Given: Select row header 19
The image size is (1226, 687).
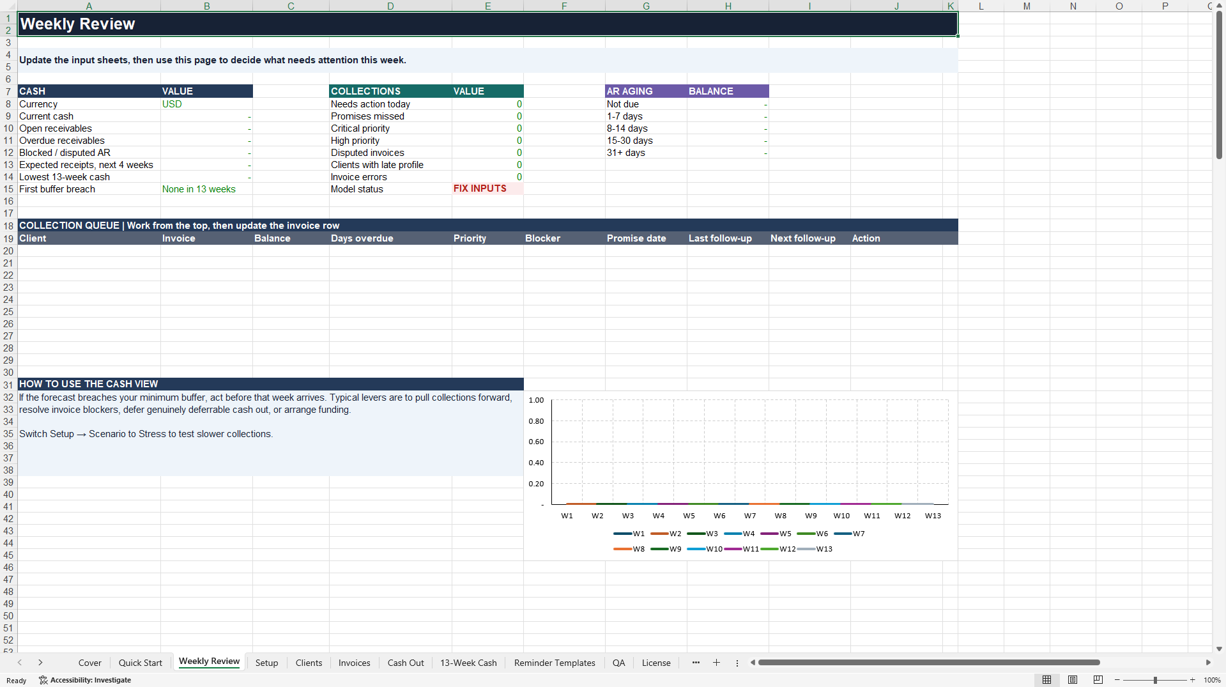Looking at the screenshot, I should [x=8, y=238].
